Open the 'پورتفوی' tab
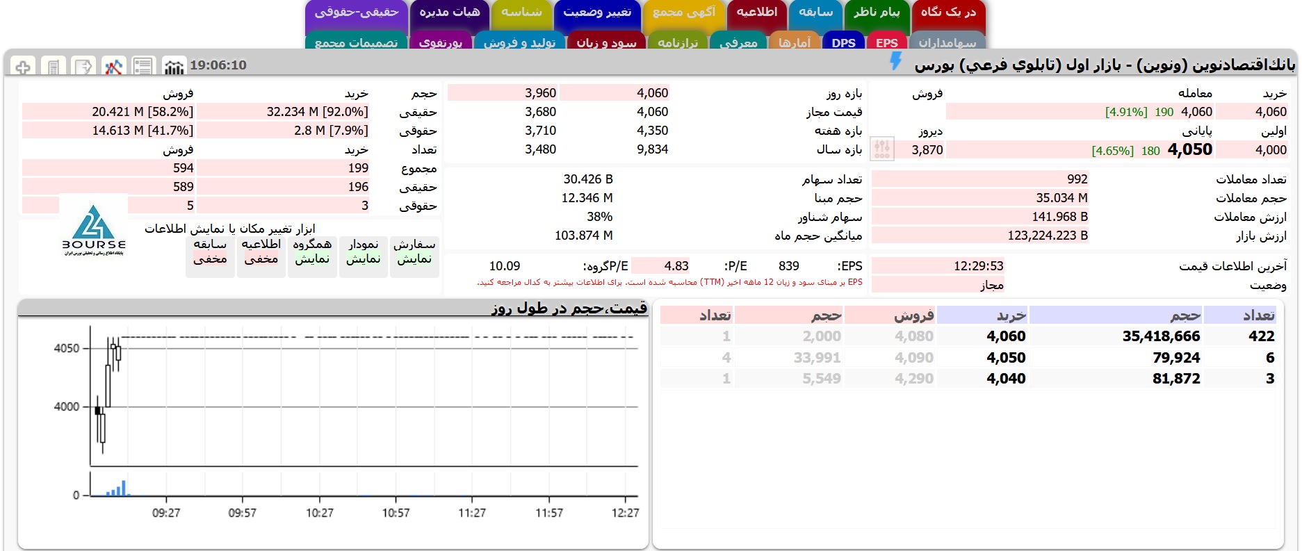This screenshot has height=551, width=1302. pos(440,42)
